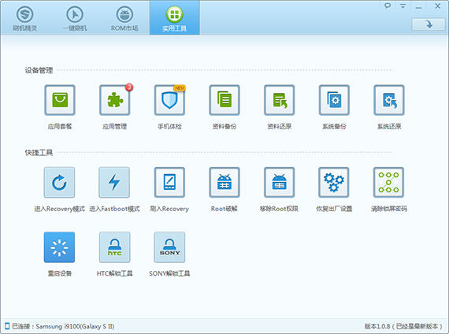Open 资料还原 data restore icon
Image resolution: width=449 pixels, height=334 pixels.
(x=279, y=100)
